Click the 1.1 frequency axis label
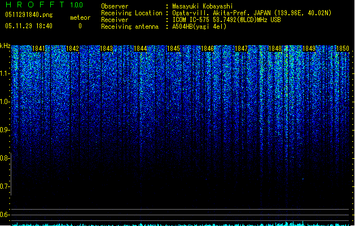 5,73
